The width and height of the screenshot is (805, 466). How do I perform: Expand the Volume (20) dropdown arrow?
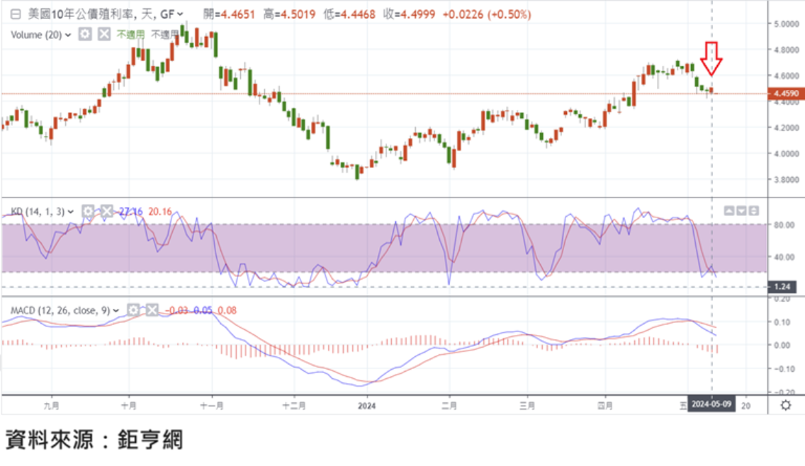68,35
